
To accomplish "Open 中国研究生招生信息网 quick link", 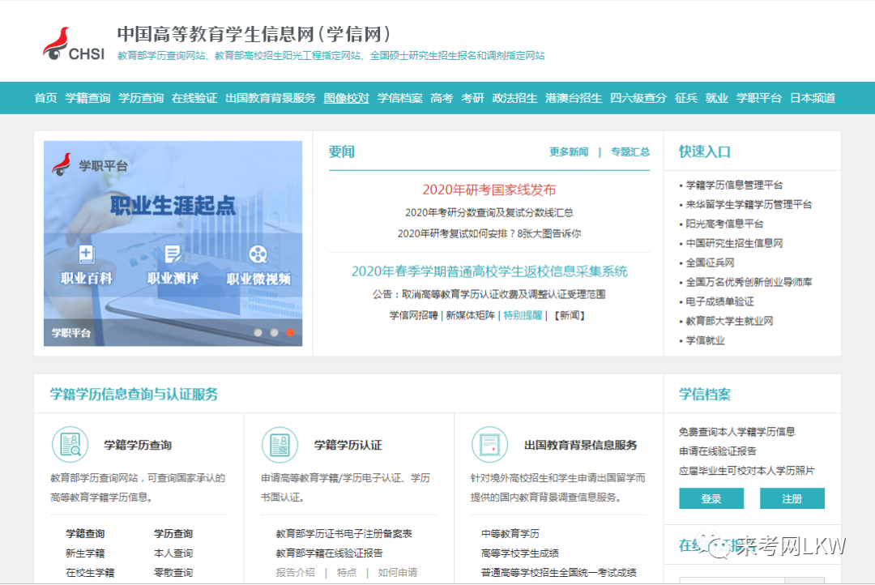I will [734, 243].
